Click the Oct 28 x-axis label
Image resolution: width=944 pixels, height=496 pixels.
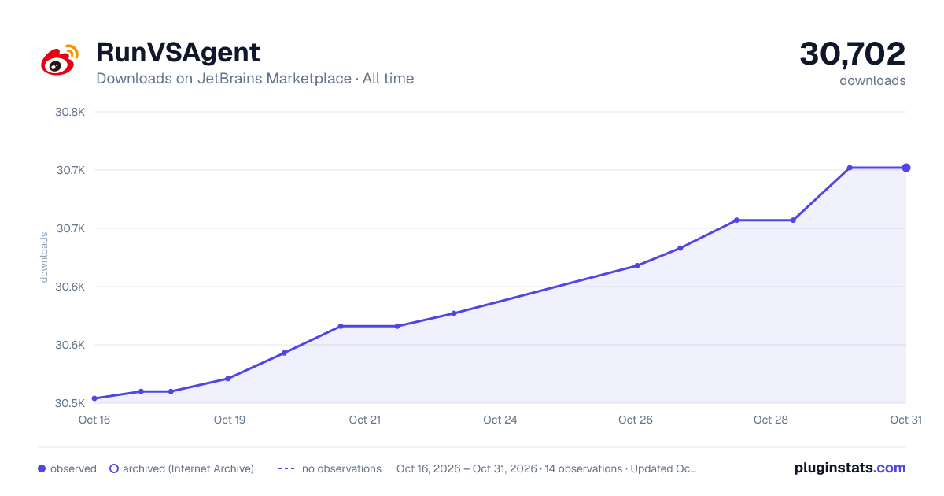(x=771, y=420)
